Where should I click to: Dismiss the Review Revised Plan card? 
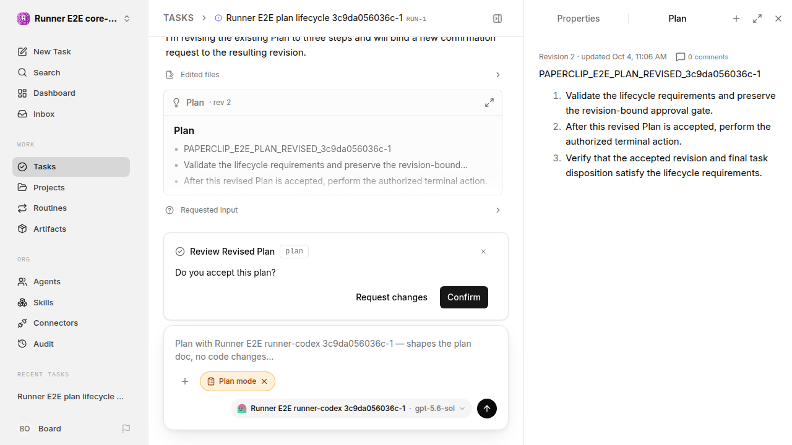[483, 252]
